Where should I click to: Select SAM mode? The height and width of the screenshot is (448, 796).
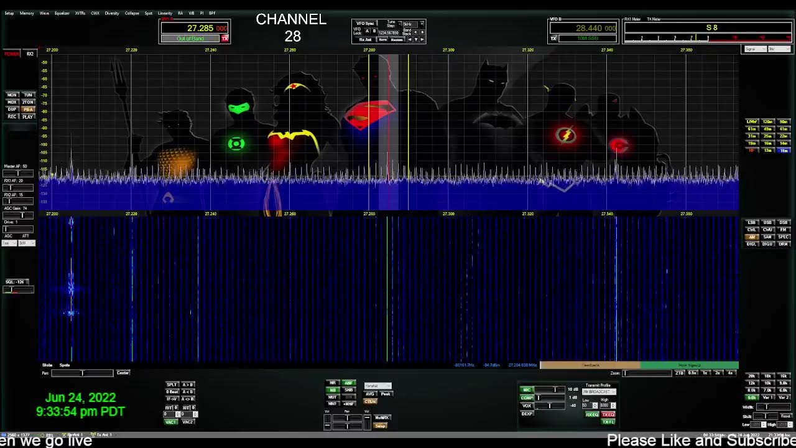(x=767, y=237)
